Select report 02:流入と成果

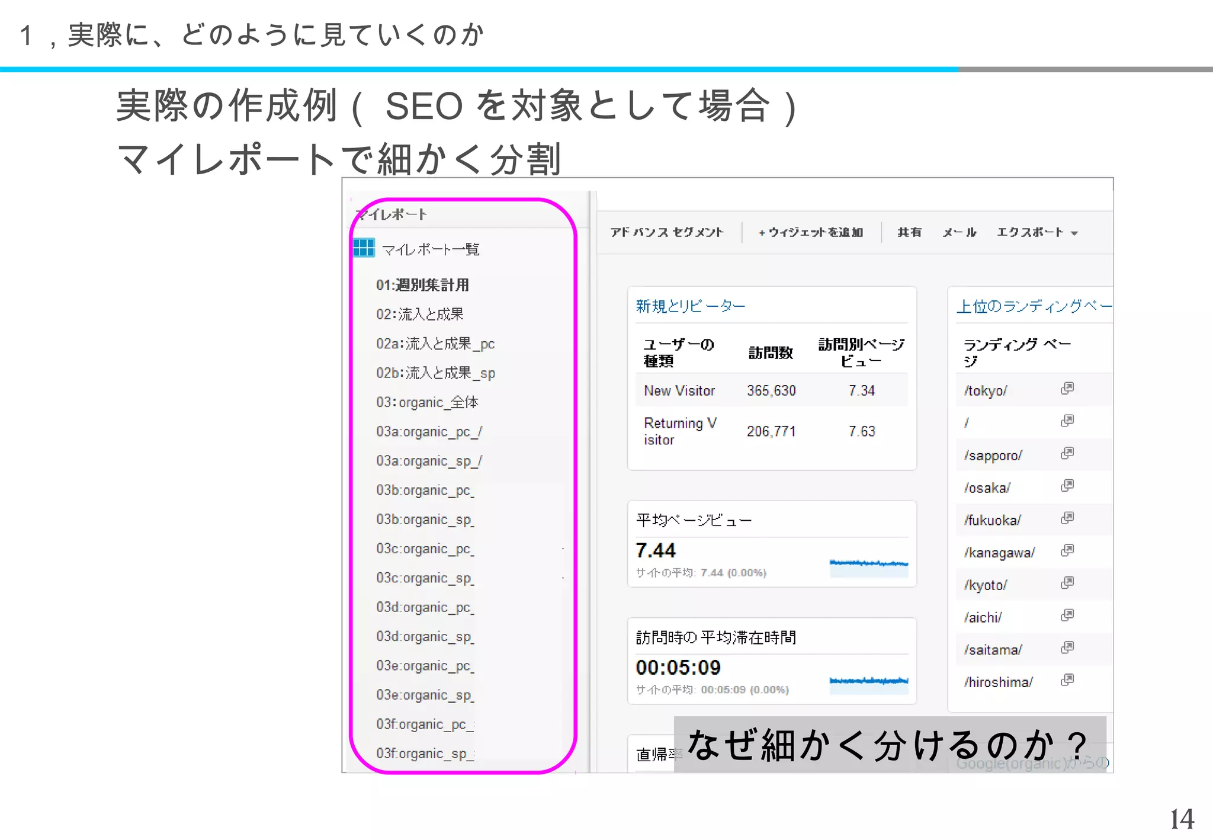click(x=420, y=315)
